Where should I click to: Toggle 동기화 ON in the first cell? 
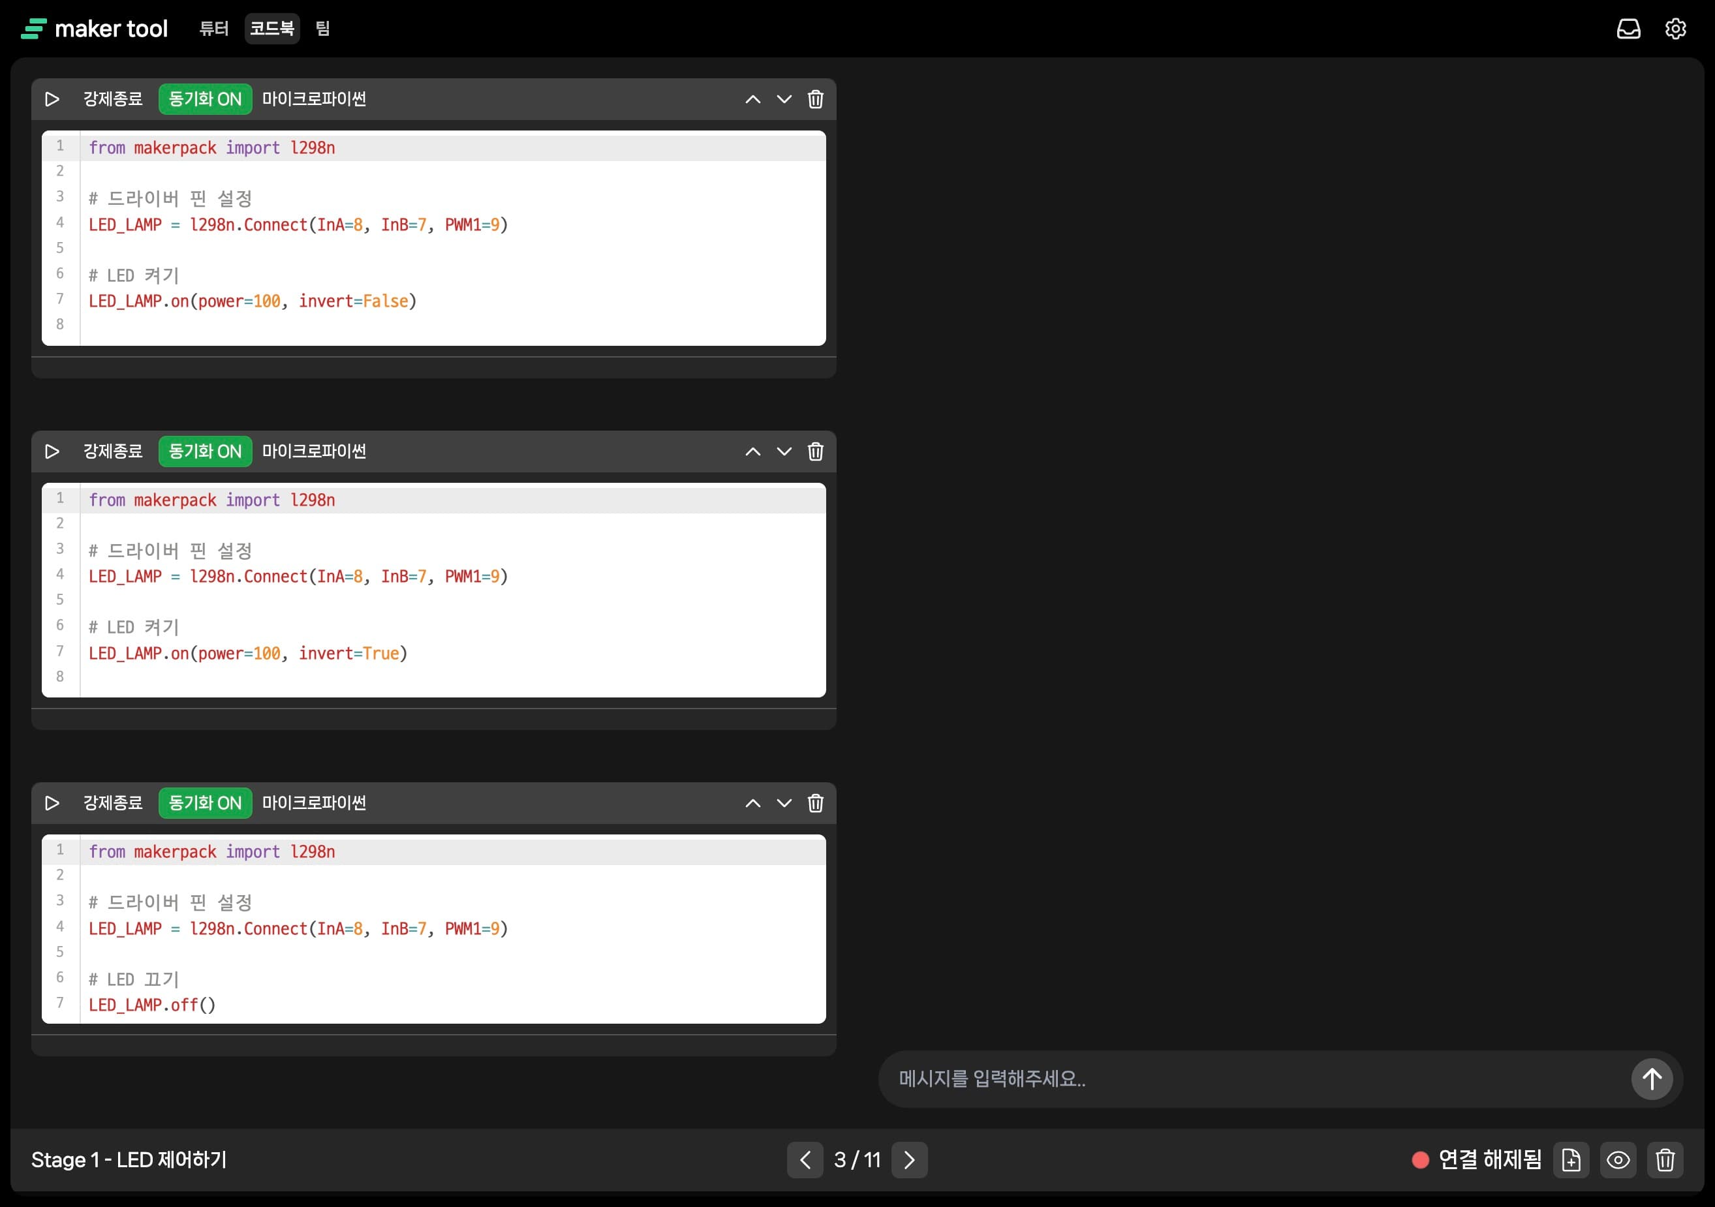205,99
